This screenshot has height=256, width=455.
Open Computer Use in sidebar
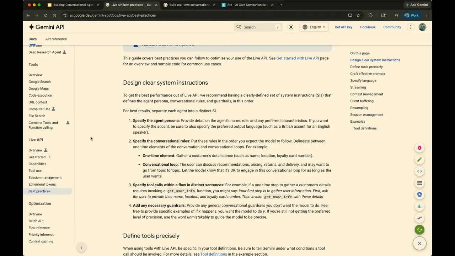click(39, 109)
